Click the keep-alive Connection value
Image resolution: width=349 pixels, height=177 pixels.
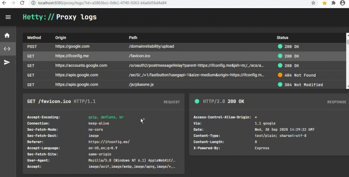pos(98,124)
